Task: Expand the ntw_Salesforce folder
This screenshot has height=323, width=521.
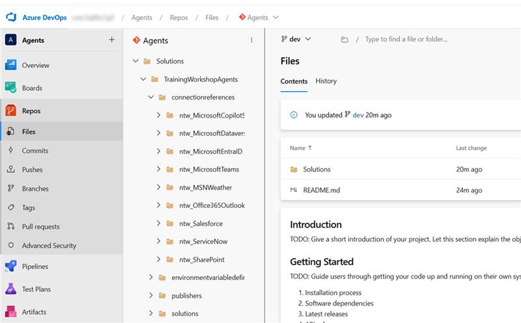Action: [158, 223]
